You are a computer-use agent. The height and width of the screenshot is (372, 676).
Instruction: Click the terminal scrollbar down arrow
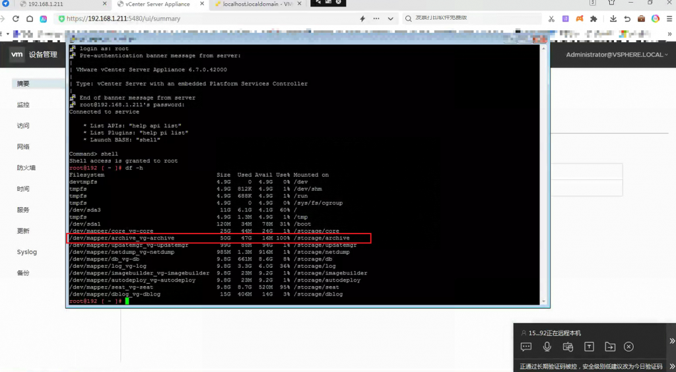(544, 301)
